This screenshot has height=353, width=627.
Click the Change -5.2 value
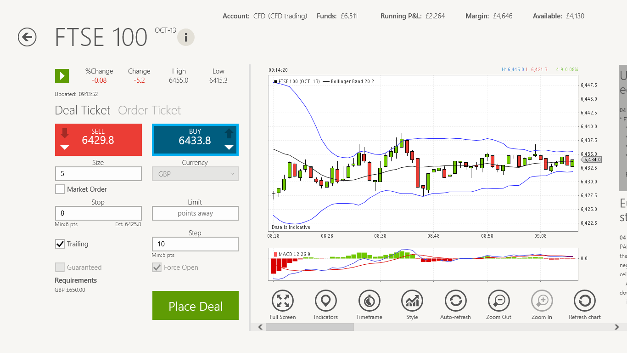click(139, 80)
